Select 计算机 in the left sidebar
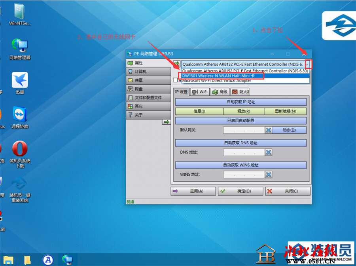The width and height of the screenshot is (356, 266). (x=148, y=72)
